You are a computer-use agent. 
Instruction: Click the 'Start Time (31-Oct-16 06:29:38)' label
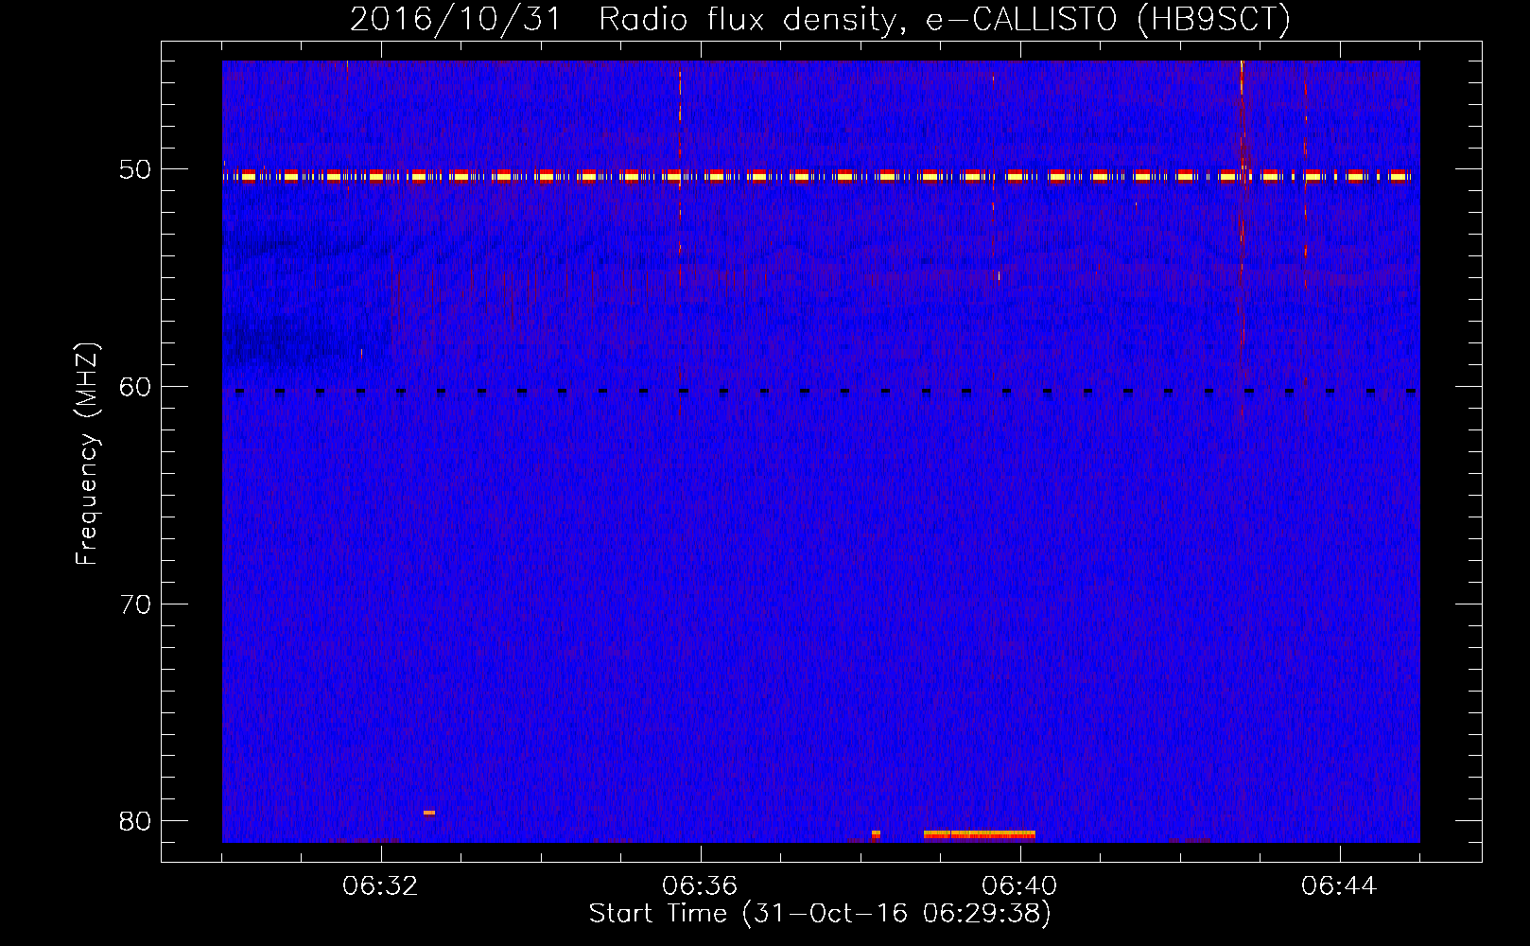pos(820,914)
